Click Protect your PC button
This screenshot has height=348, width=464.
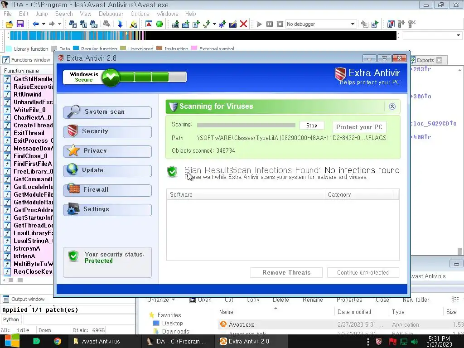359,127
